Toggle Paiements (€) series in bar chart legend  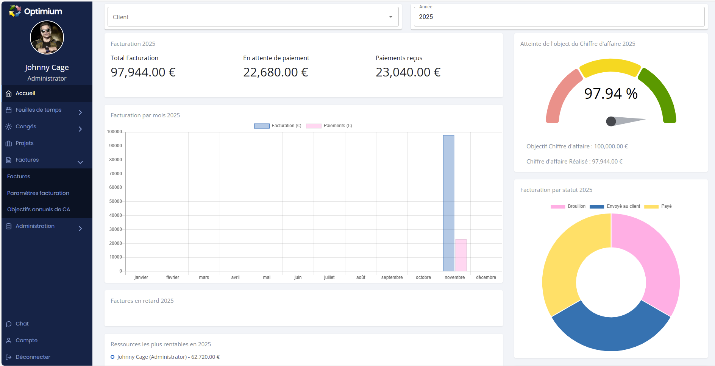click(329, 126)
